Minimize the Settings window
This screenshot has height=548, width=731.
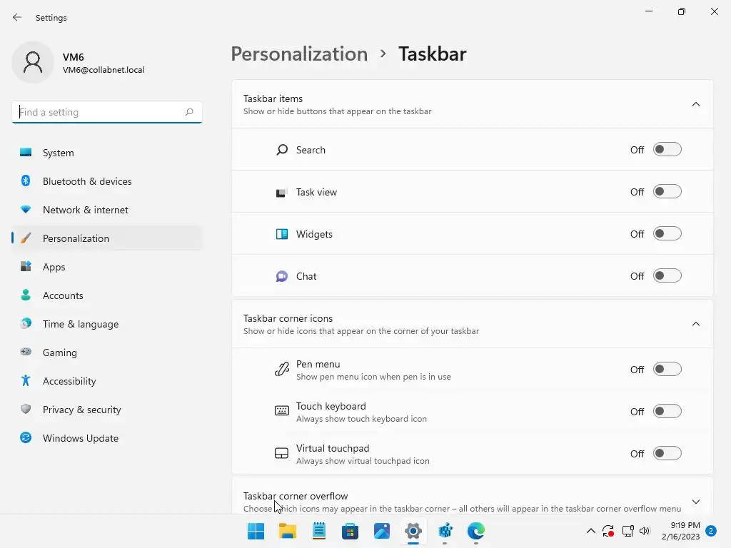point(649,11)
